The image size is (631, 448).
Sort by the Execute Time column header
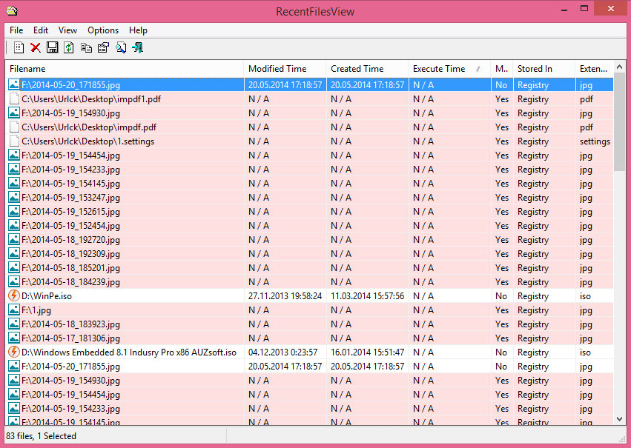pyautogui.click(x=449, y=69)
